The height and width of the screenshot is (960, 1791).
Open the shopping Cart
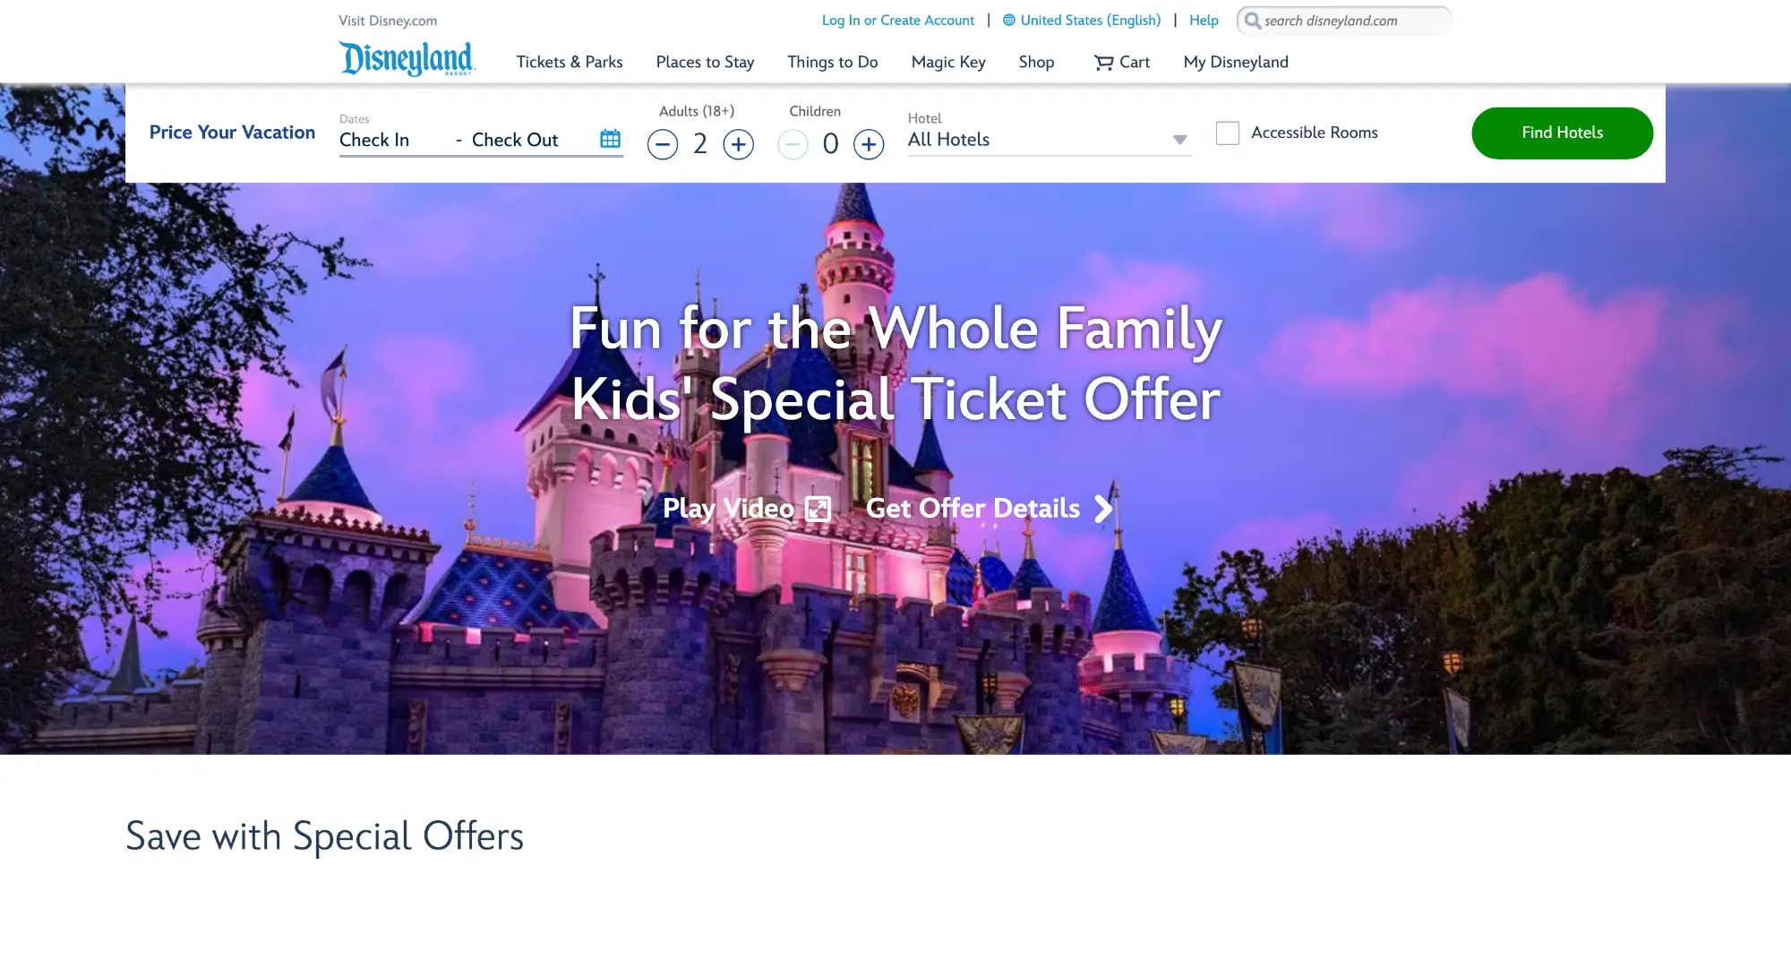click(1121, 62)
